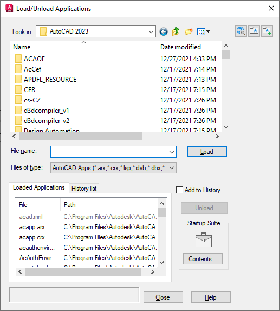Open Look in Favorites icon
The height and width of the screenshot is (311, 280).
[254, 31]
